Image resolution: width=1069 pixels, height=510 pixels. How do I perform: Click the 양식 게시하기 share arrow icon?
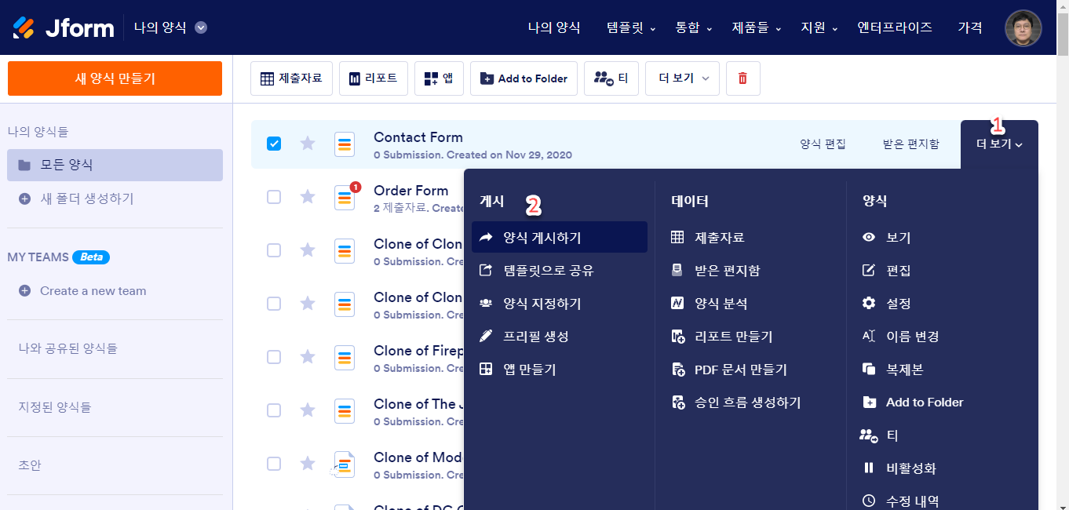pyautogui.click(x=486, y=237)
